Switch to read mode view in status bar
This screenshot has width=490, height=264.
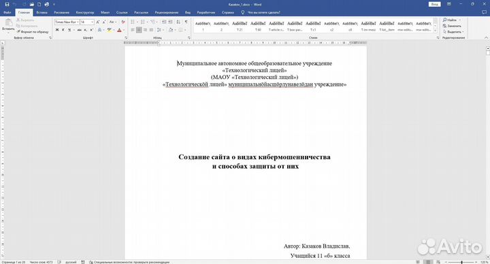click(x=418, y=262)
